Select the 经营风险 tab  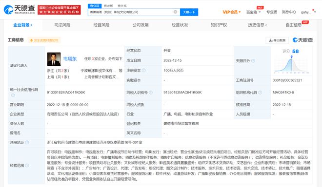pyautogui.click(x=101, y=25)
